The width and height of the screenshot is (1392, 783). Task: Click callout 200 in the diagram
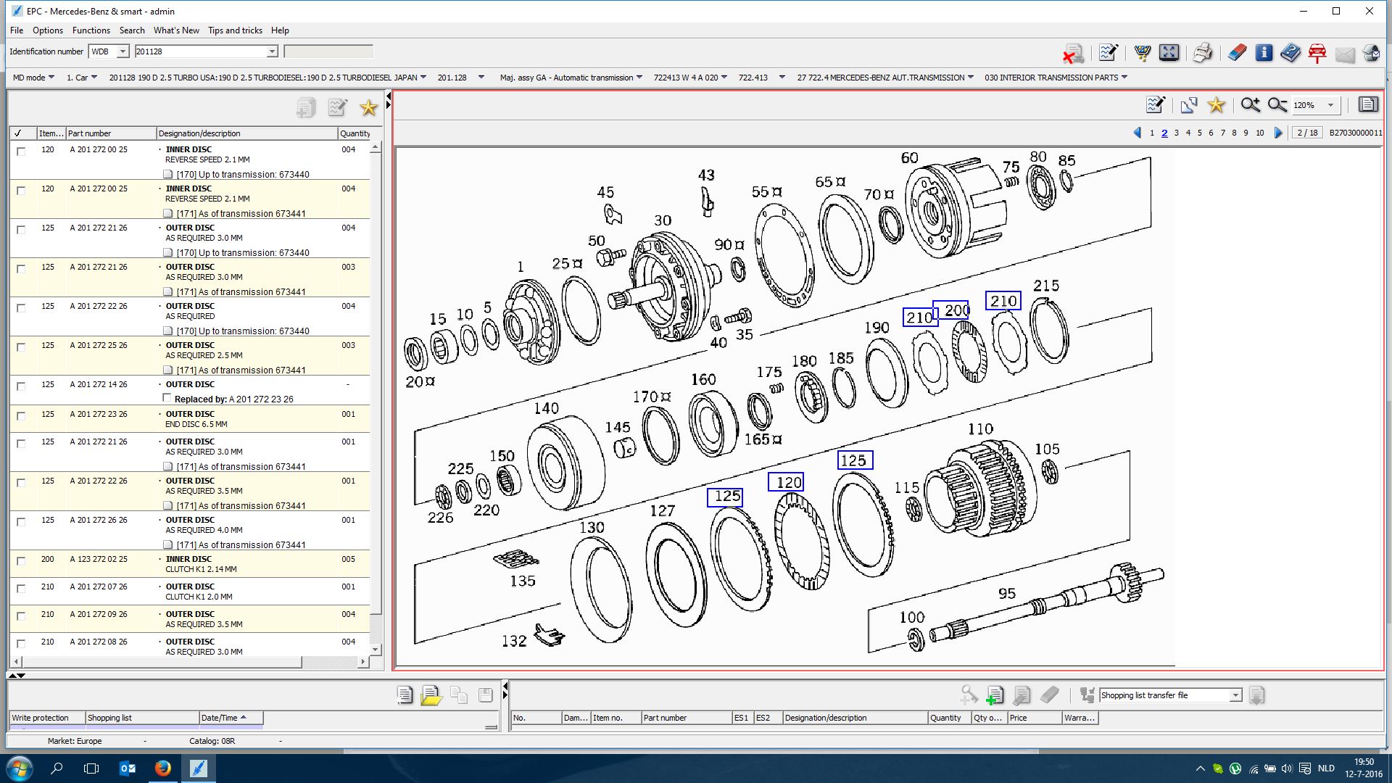[x=950, y=310]
